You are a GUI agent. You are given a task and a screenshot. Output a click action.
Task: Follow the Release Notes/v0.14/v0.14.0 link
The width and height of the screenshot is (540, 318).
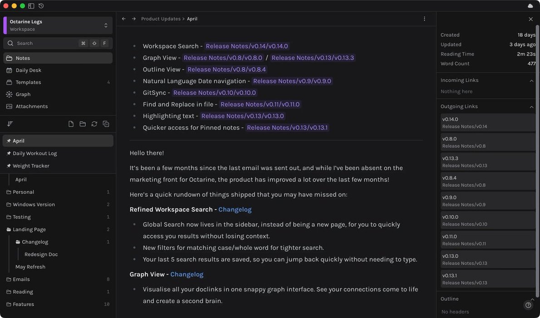(x=247, y=46)
